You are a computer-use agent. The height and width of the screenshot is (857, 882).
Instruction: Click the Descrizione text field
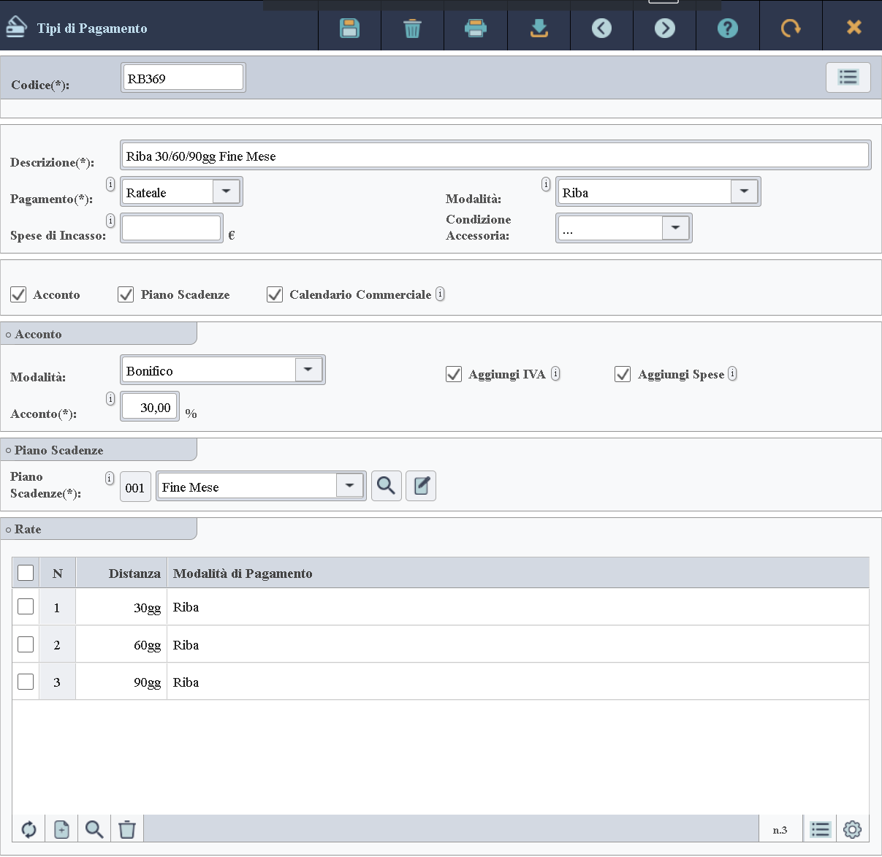(x=495, y=156)
